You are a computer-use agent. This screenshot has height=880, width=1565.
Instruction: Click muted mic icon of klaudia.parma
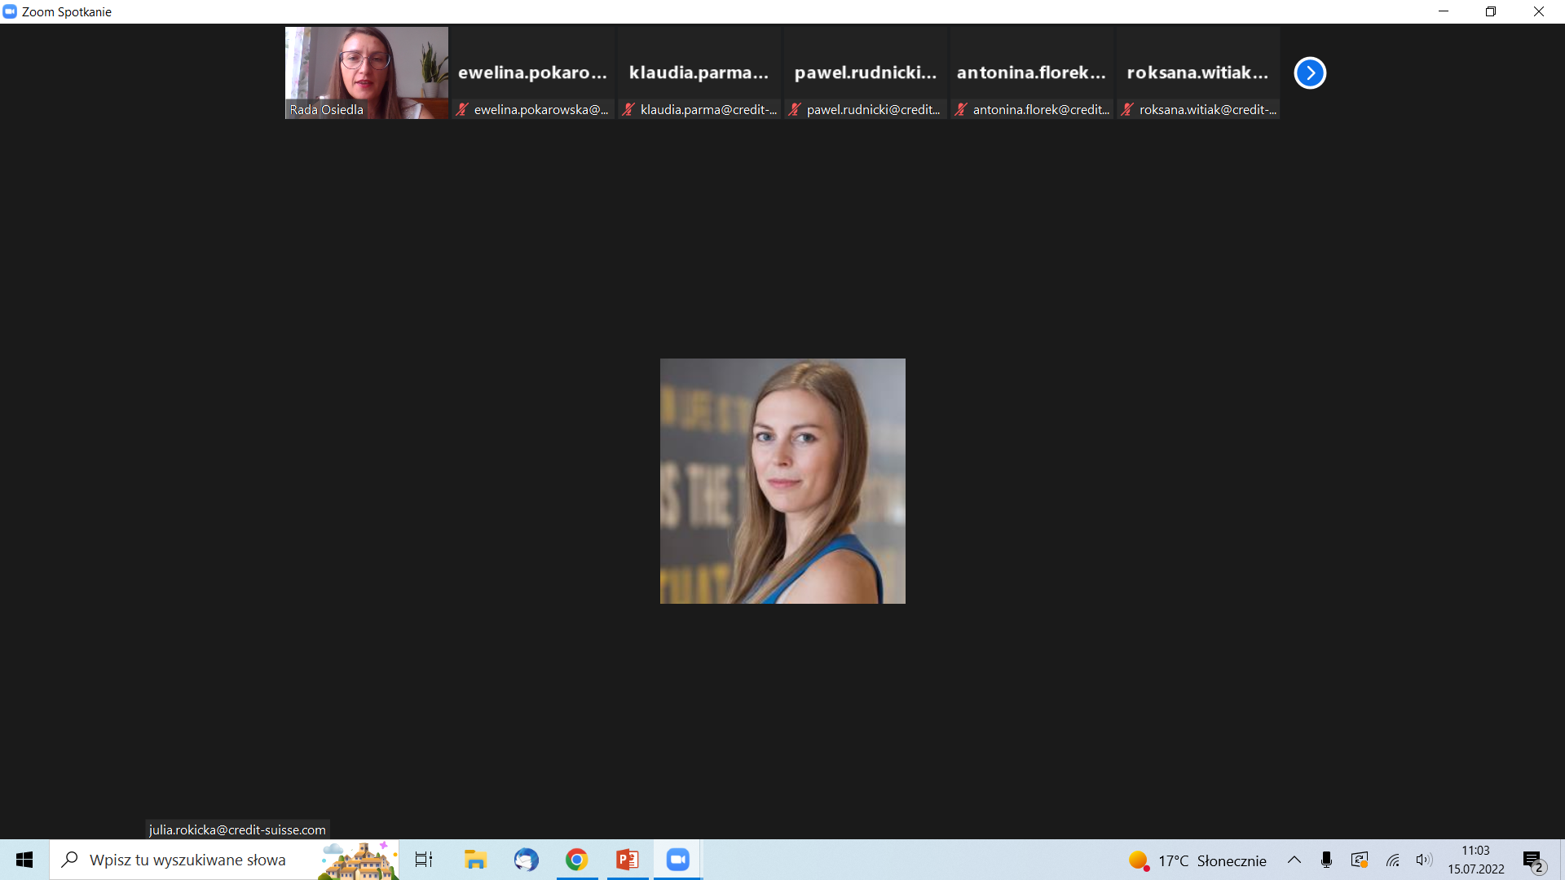pyautogui.click(x=628, y=109)
